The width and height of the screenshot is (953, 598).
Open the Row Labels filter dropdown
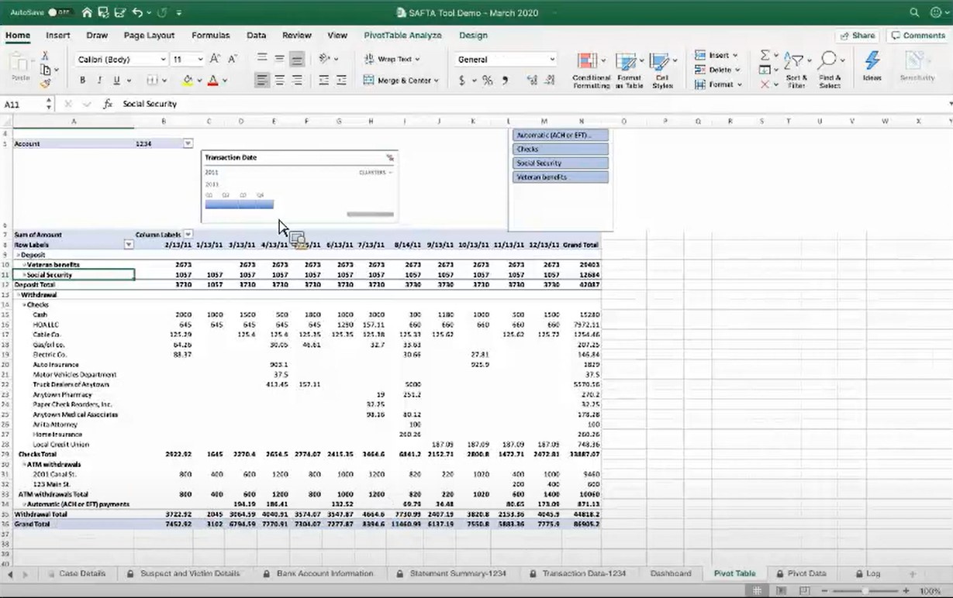(129, 244)
